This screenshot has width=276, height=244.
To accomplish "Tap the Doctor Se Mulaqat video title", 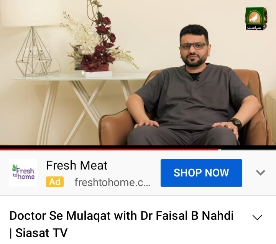I will (122, 224).
